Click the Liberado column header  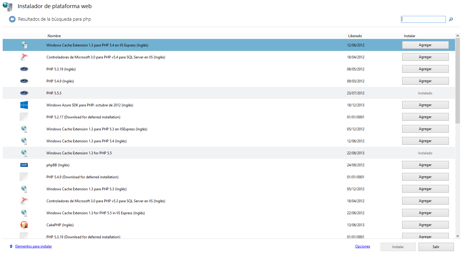click(x=355, y=36)
